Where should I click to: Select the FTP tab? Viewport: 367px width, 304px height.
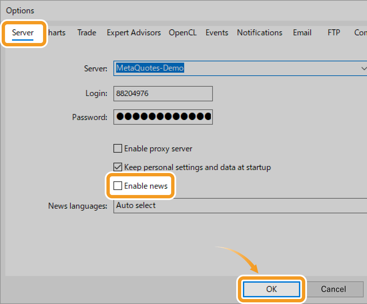point(334,33)
